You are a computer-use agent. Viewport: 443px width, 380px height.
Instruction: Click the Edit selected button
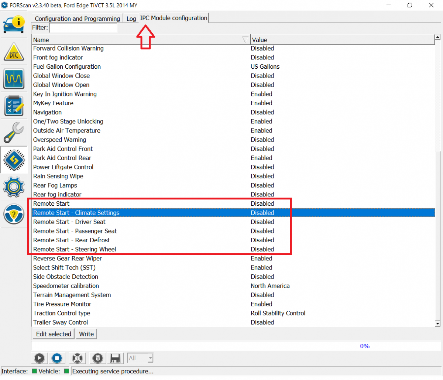54,334
